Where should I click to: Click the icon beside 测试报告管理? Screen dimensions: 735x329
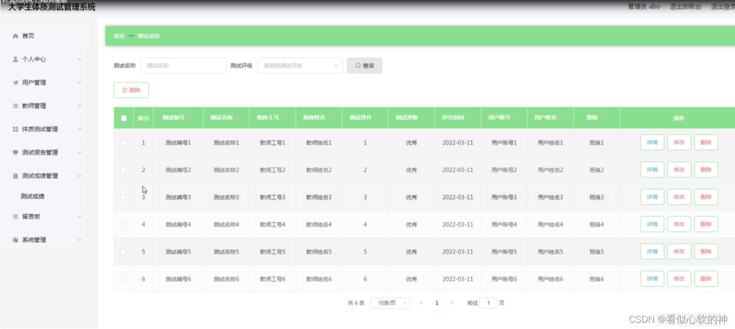pyautogui.click(x=15, y=152)
